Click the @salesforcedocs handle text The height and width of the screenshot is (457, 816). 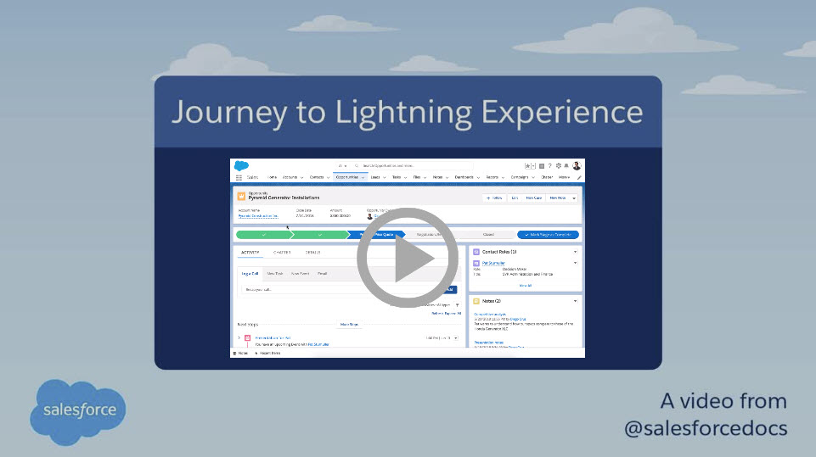(706, 428)
